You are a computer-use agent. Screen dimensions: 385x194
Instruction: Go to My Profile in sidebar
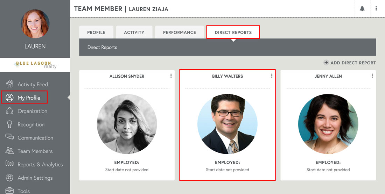pos(29,98)
